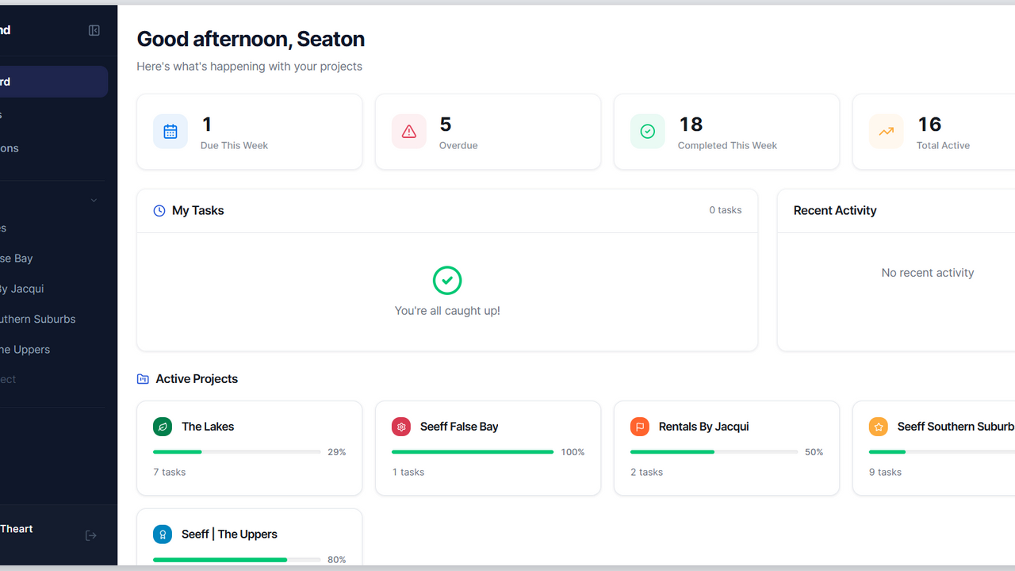Click the Overdue label
This screenshot has height=571, width=1015.
pyautogui.click(x=458, y=146)
